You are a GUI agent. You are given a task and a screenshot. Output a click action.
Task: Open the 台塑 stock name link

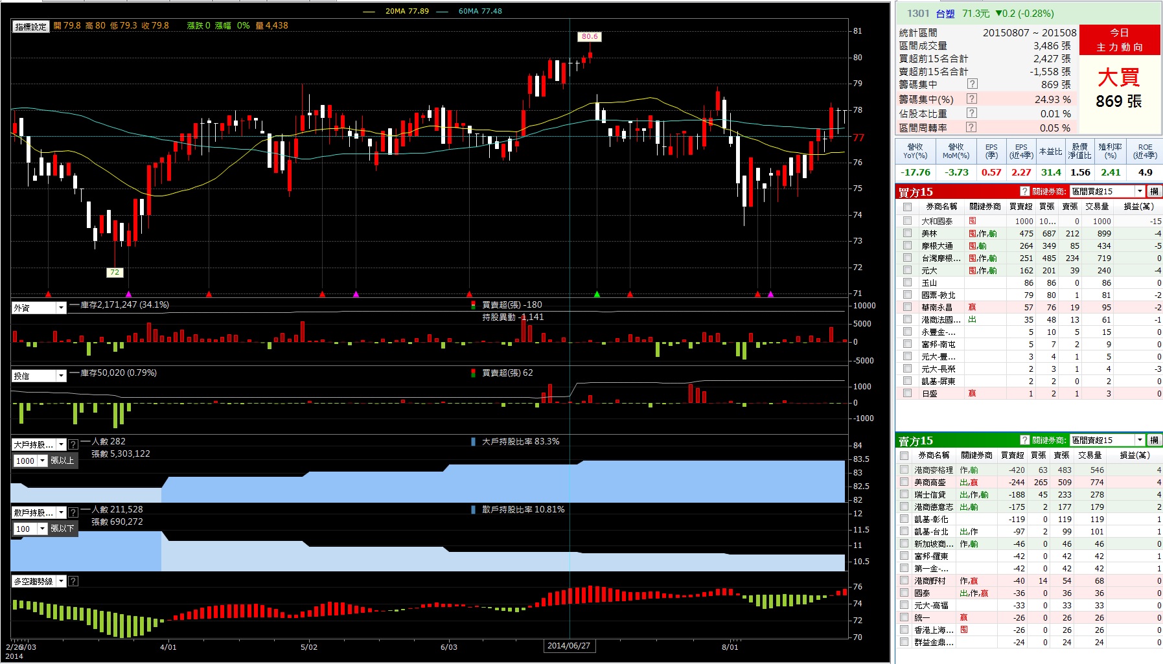(x=945, y=14)
